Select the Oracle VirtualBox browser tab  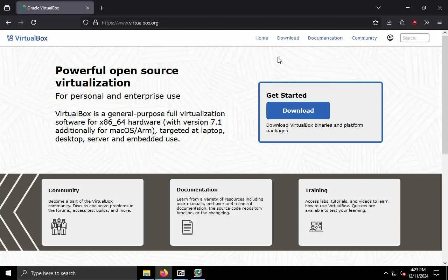pyautogui.click(x=54, y=8)
